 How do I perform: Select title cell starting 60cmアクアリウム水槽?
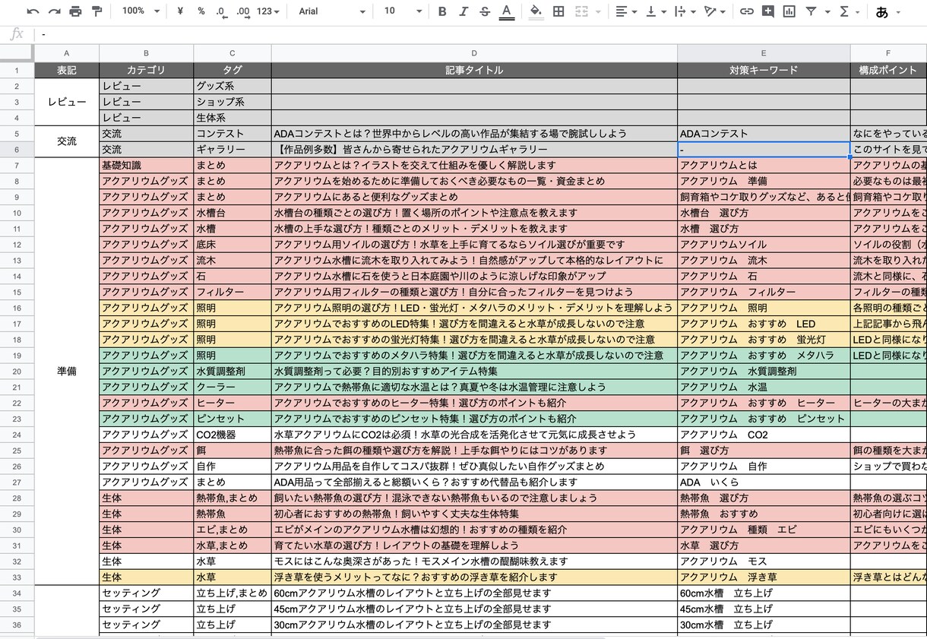pyautogui.click(x=474, y=593)
